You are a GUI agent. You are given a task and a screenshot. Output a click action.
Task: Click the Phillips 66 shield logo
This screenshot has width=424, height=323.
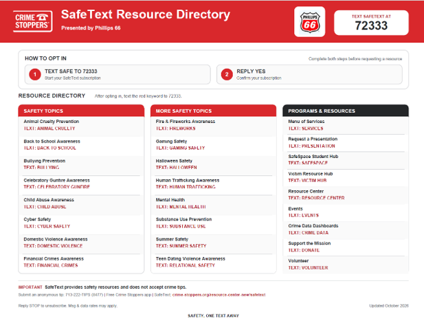click(310, 21)
